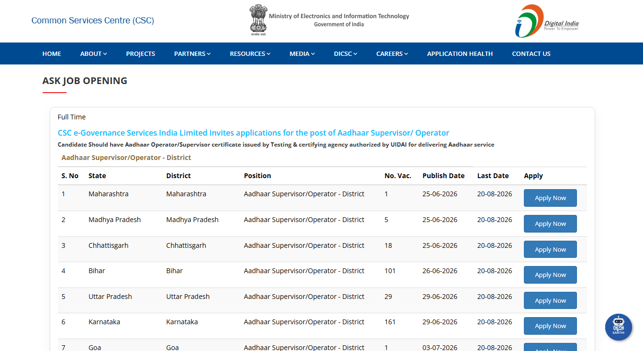Select the vacancy count 5 cell

387,220
